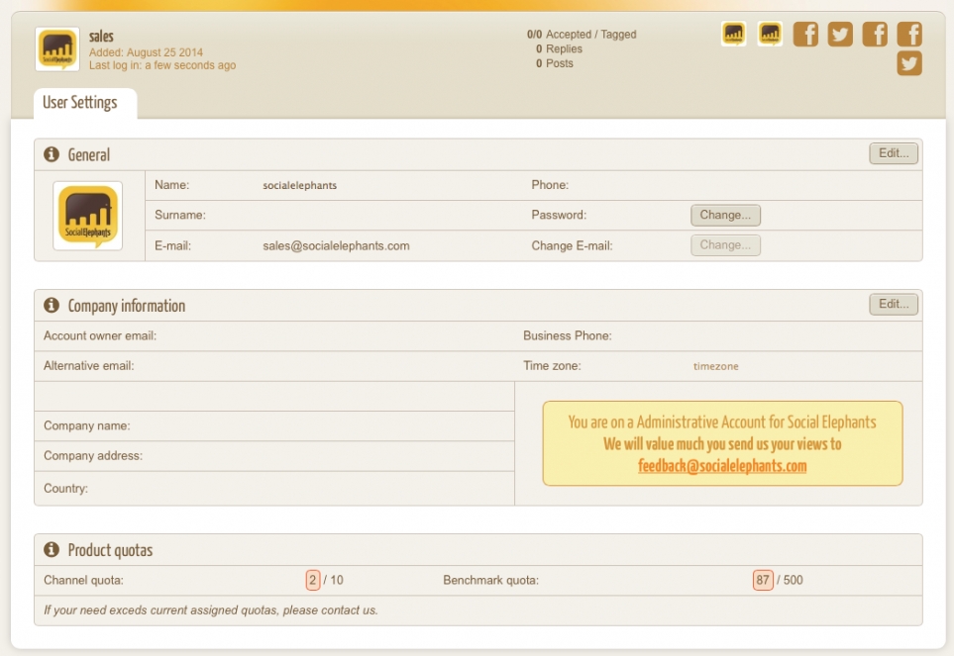The width and height of the screenshot is (954, 656).
Task: Click the 'Account owner email:' label
Action: tap(100, 335)
